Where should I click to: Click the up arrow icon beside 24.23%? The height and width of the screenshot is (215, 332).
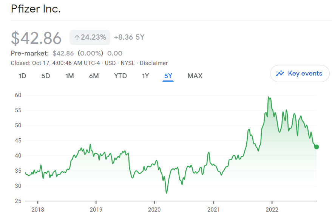(x=77, y=37)
